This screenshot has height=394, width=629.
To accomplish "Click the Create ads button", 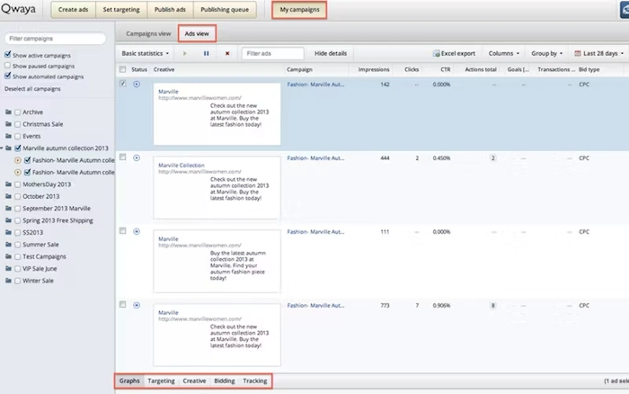I will tap(73, 10).
